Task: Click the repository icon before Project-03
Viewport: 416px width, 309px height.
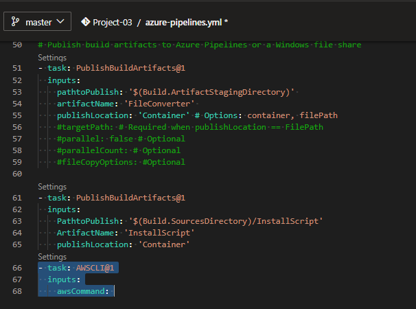Action: pos(86,22)
